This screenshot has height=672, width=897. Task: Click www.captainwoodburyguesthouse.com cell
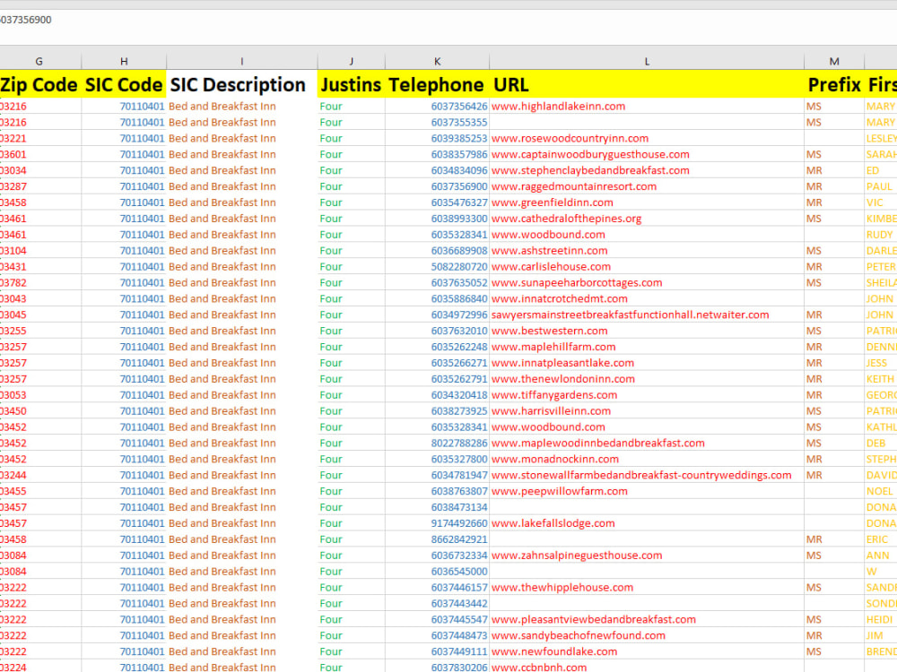647,154
